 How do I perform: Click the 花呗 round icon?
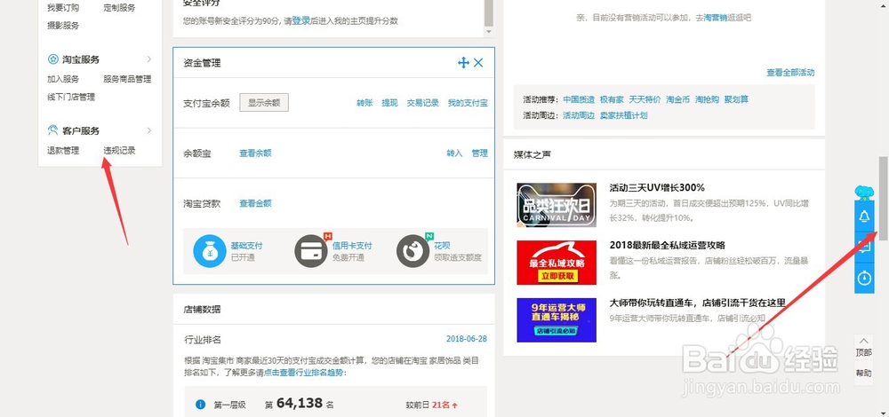412,251
